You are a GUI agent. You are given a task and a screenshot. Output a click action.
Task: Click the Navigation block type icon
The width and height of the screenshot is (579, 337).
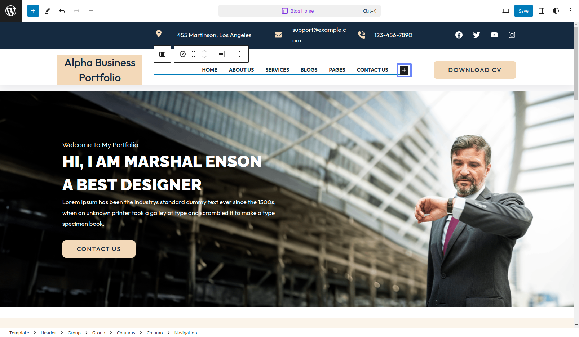(x=183, y=54)
